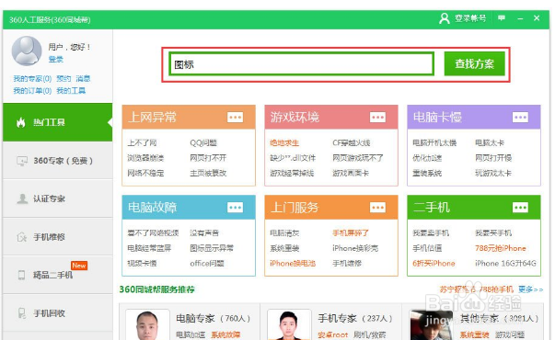Open more options for 游戏环境 card

tap(377, 117)
